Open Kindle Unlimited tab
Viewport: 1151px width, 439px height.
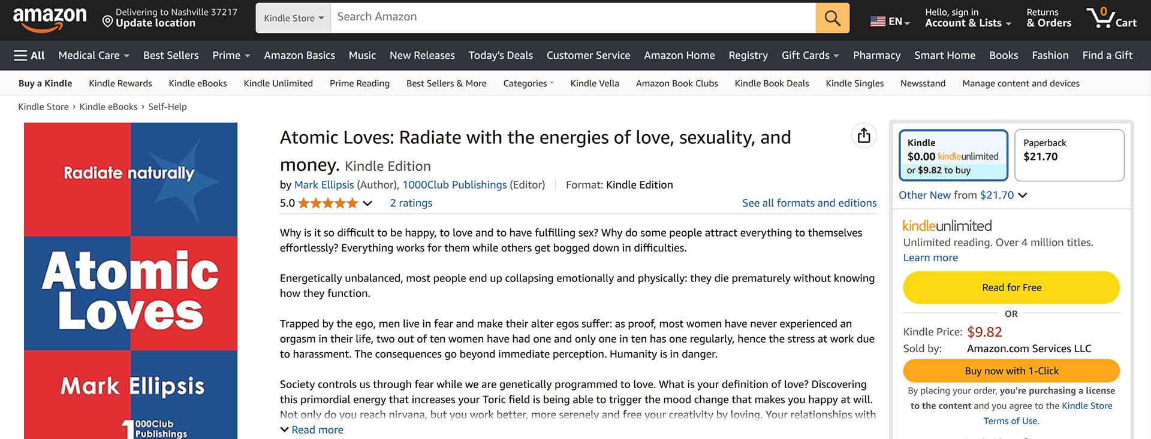pyautogui.click(x=278, y=83)
